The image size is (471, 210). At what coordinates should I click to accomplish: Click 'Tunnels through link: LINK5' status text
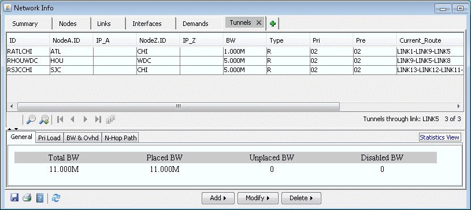coord(401,119)
